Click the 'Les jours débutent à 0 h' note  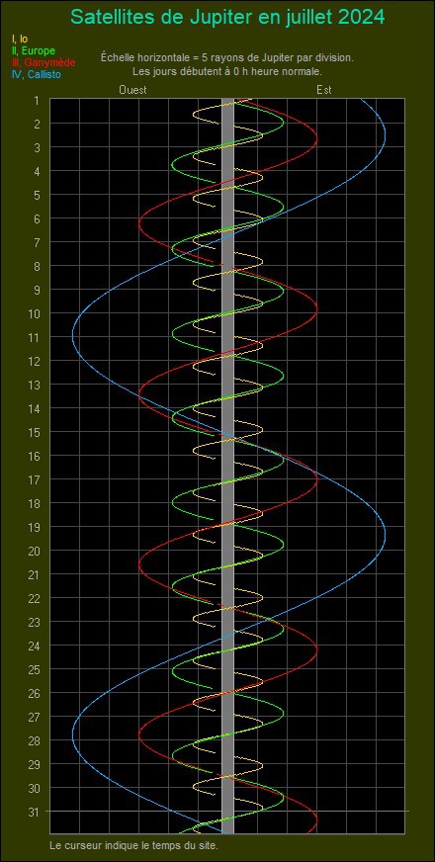coord(227,71)
